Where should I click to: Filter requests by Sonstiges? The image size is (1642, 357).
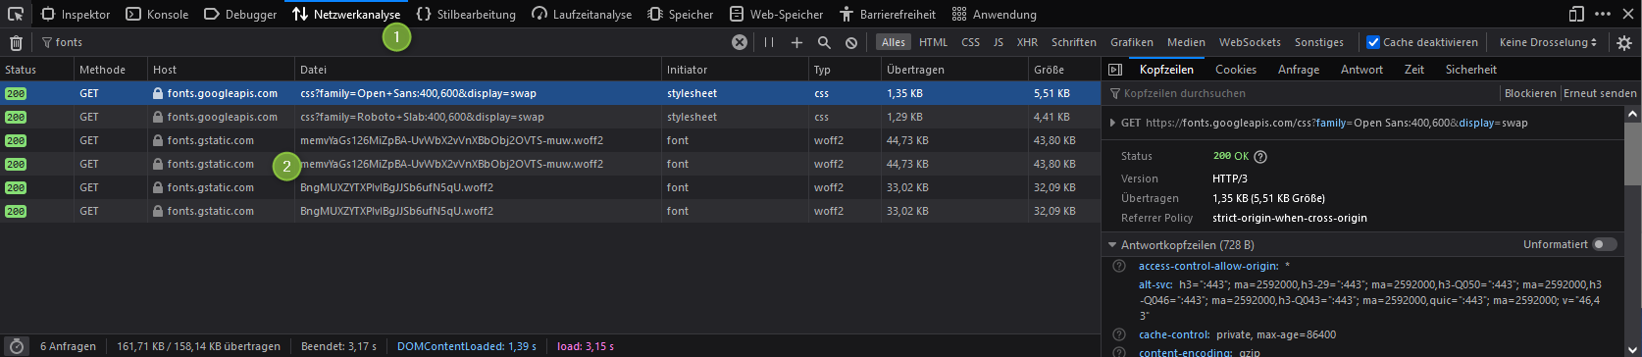click(x=1319, y=42)
